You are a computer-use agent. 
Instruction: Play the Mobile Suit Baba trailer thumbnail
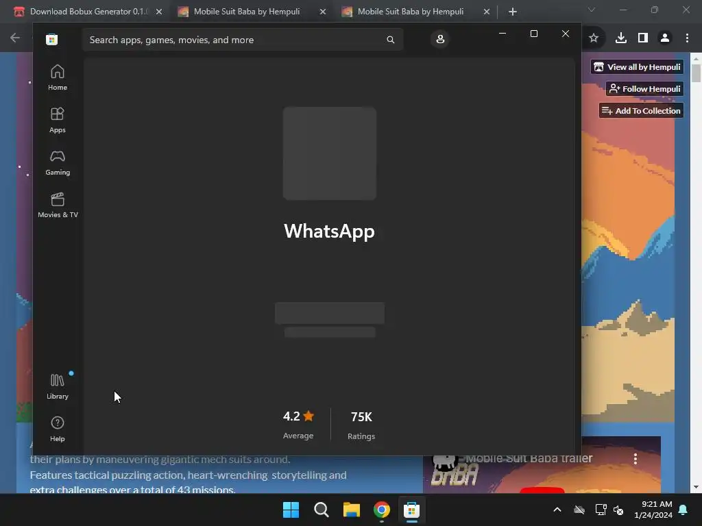click(542, 490)
